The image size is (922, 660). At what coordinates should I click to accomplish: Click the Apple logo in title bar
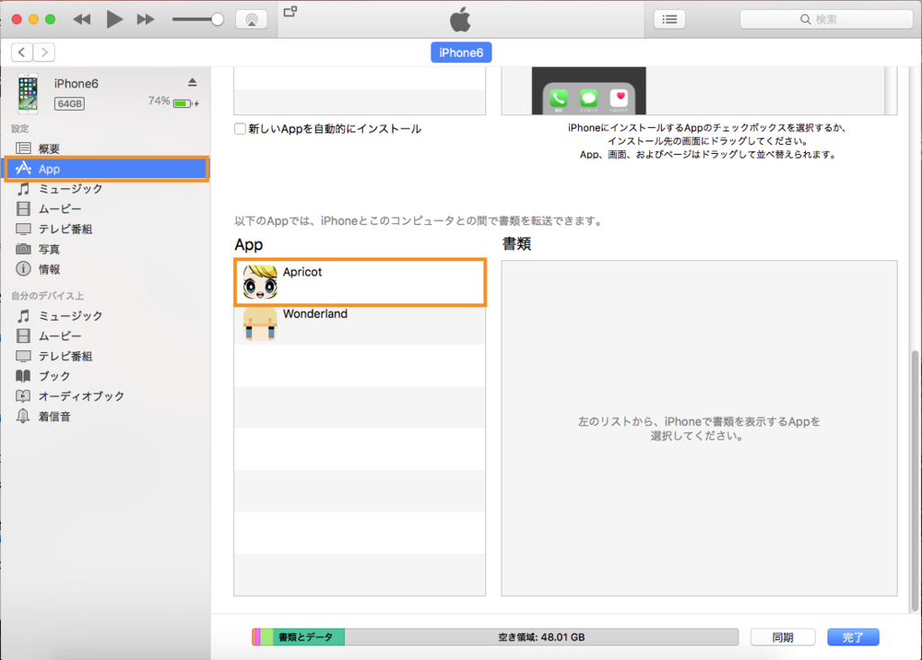(x=460, y=20)
